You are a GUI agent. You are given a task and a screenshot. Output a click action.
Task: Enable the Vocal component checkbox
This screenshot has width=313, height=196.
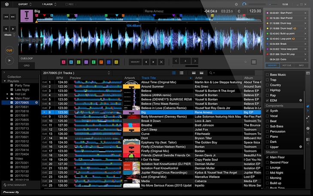[267, 116]
